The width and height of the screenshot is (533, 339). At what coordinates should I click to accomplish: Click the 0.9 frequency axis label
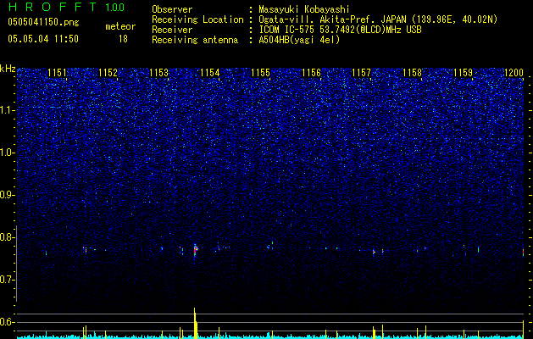(8, 195)
